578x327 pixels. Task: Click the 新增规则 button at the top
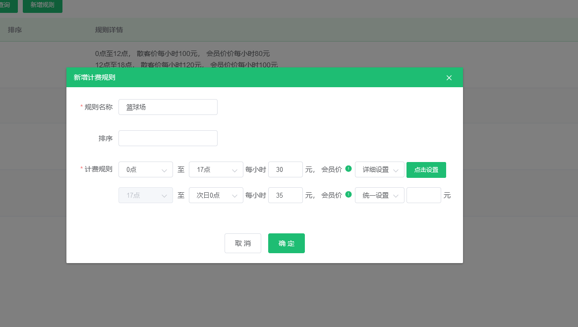coord(42,6)
